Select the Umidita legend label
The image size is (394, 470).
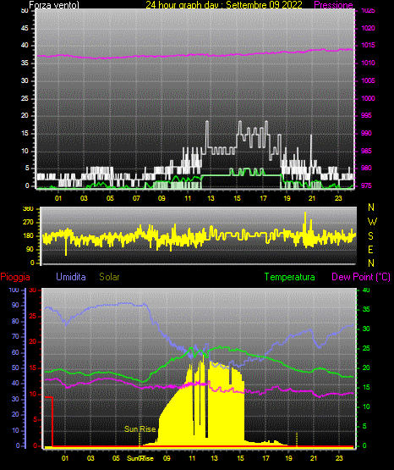coord(71,277)
